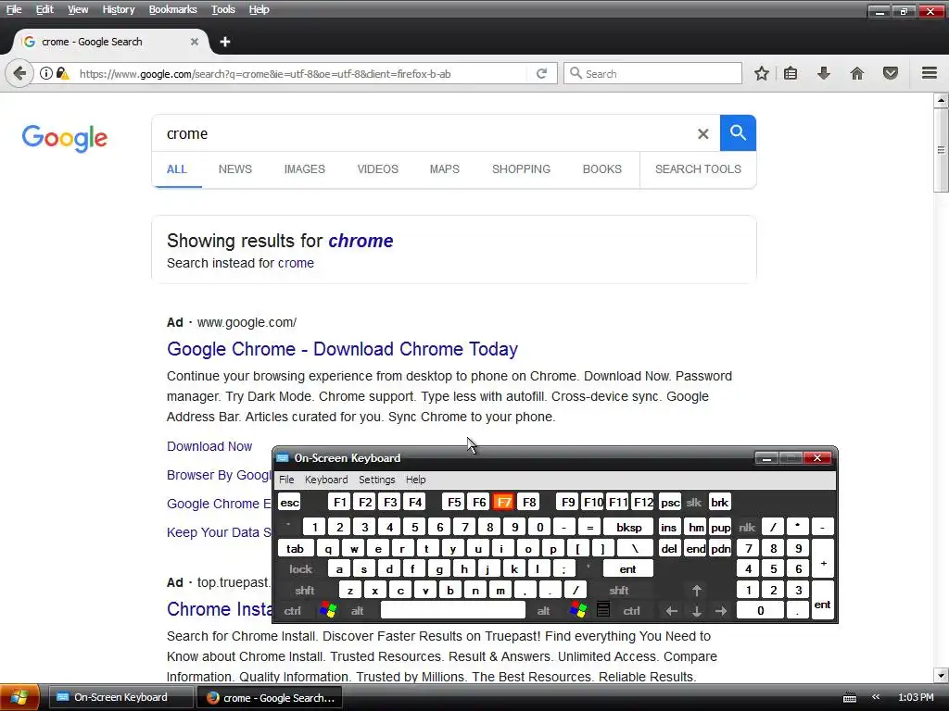Open Google Chrome - Download Chrome Today link
The height and width of the screenshot is (711, 949).
point(343,349)
